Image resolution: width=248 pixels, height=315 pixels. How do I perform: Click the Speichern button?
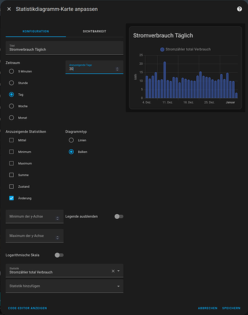[x=231, y=308]
